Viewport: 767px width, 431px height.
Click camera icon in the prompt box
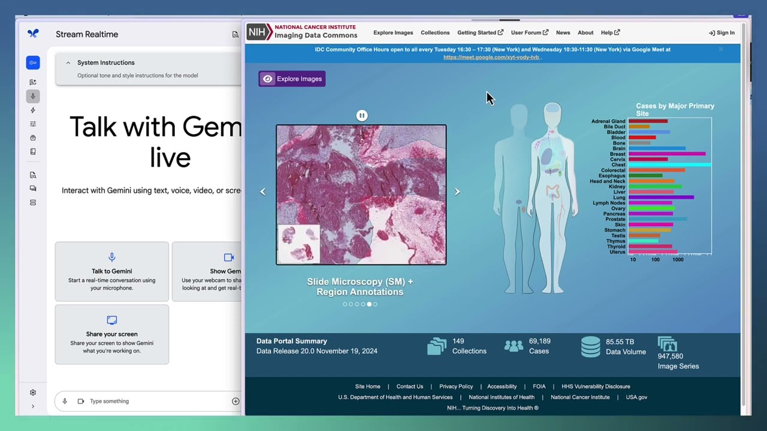(81, 401)
